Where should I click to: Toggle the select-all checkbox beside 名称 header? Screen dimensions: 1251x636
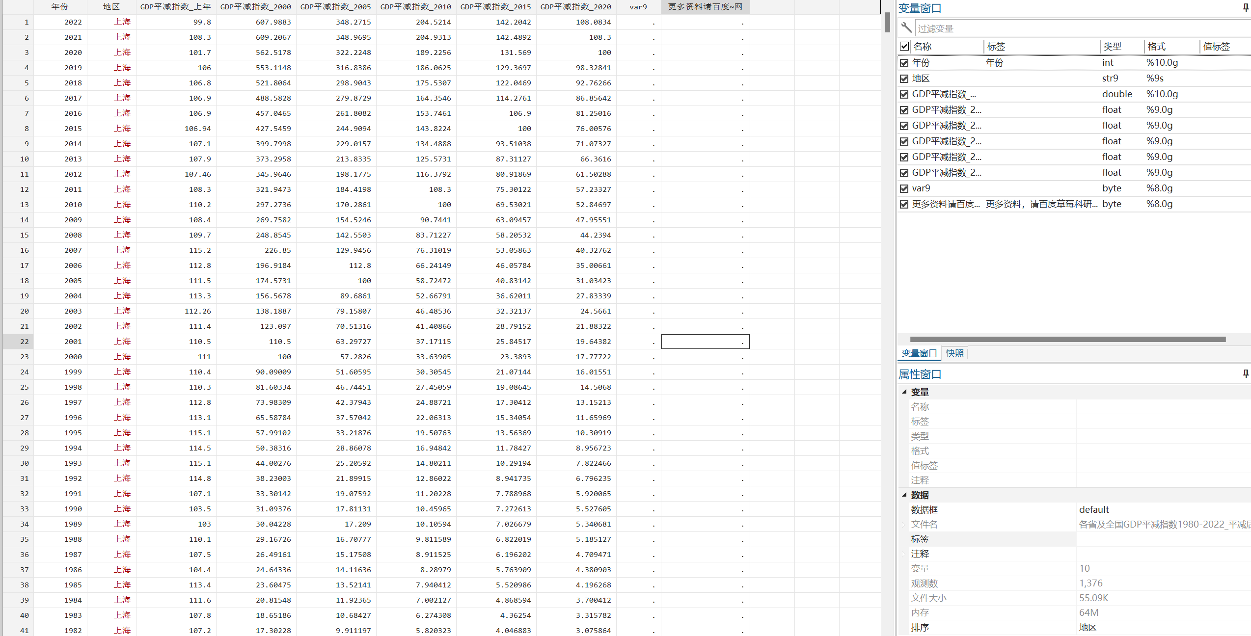(x=904, y=46)
